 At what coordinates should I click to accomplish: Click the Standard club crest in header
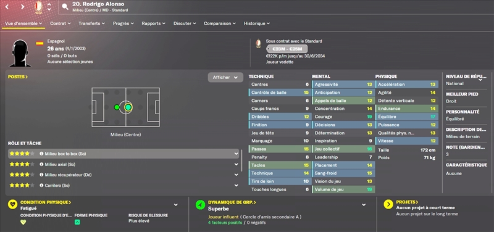pos(38,7)
